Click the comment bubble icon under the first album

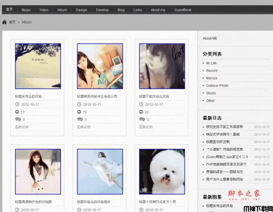pos(17,119)
